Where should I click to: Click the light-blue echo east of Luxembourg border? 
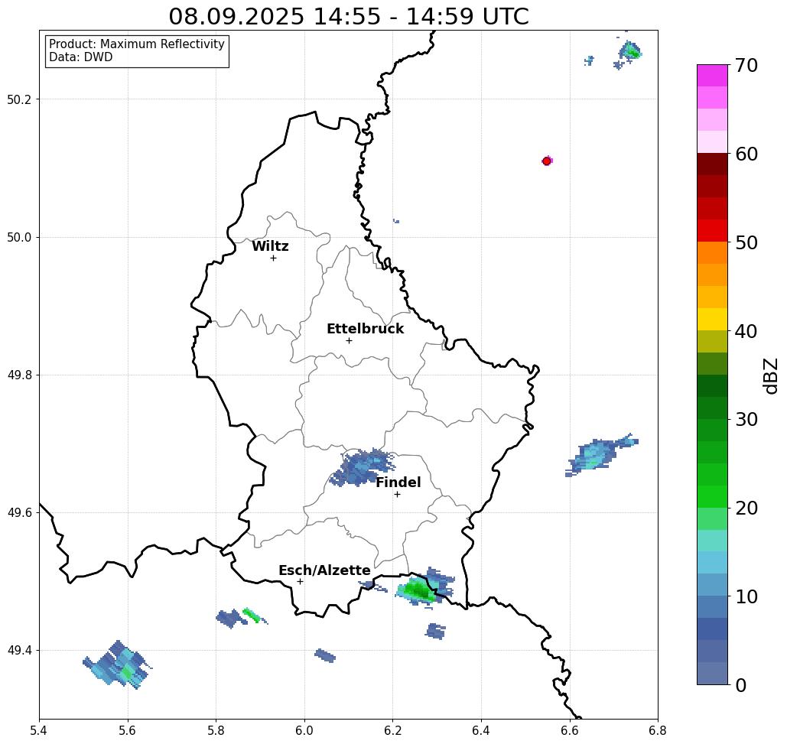pyautogui.click(x=600, y=454)
